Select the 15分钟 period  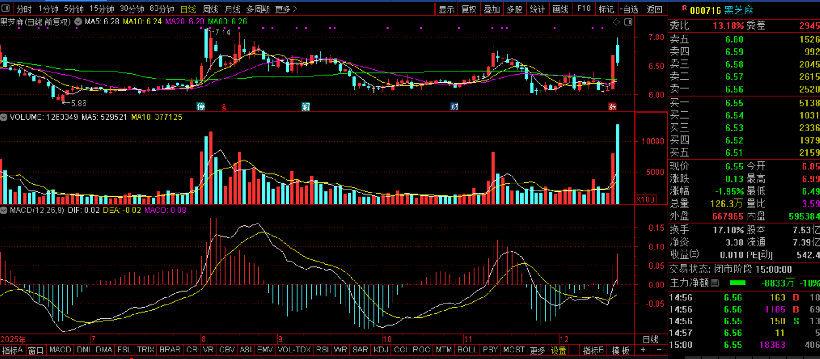tap(101, 9)
